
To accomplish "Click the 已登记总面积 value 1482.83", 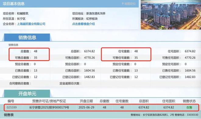I will (90, 77).
